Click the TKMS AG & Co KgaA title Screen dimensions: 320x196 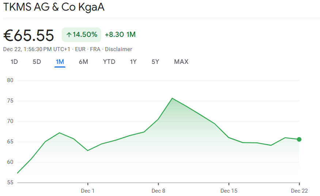(x=54, y=7)
